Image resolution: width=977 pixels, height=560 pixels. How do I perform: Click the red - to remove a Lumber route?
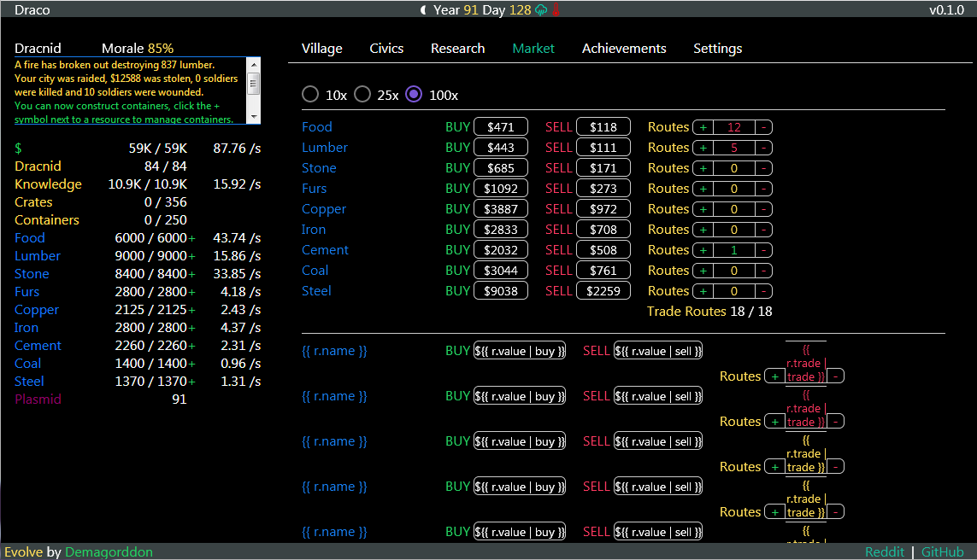(763, 147)
